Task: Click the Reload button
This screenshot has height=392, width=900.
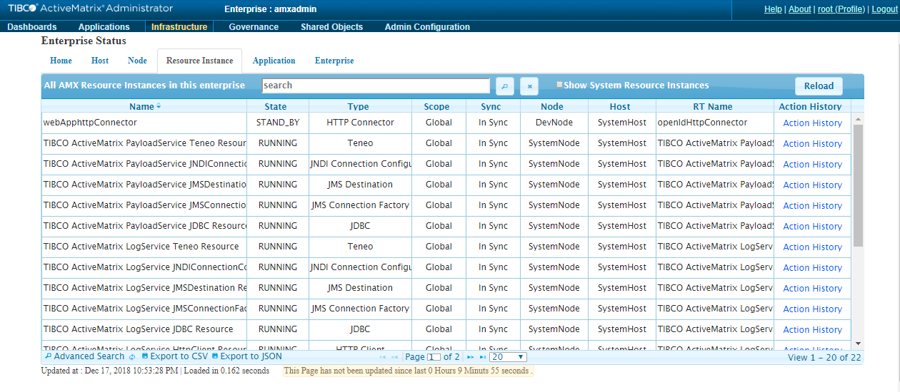Action: (819, 86)
